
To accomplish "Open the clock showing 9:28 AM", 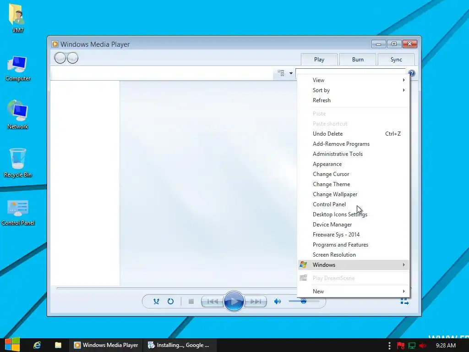I will [x=446, y=346].
